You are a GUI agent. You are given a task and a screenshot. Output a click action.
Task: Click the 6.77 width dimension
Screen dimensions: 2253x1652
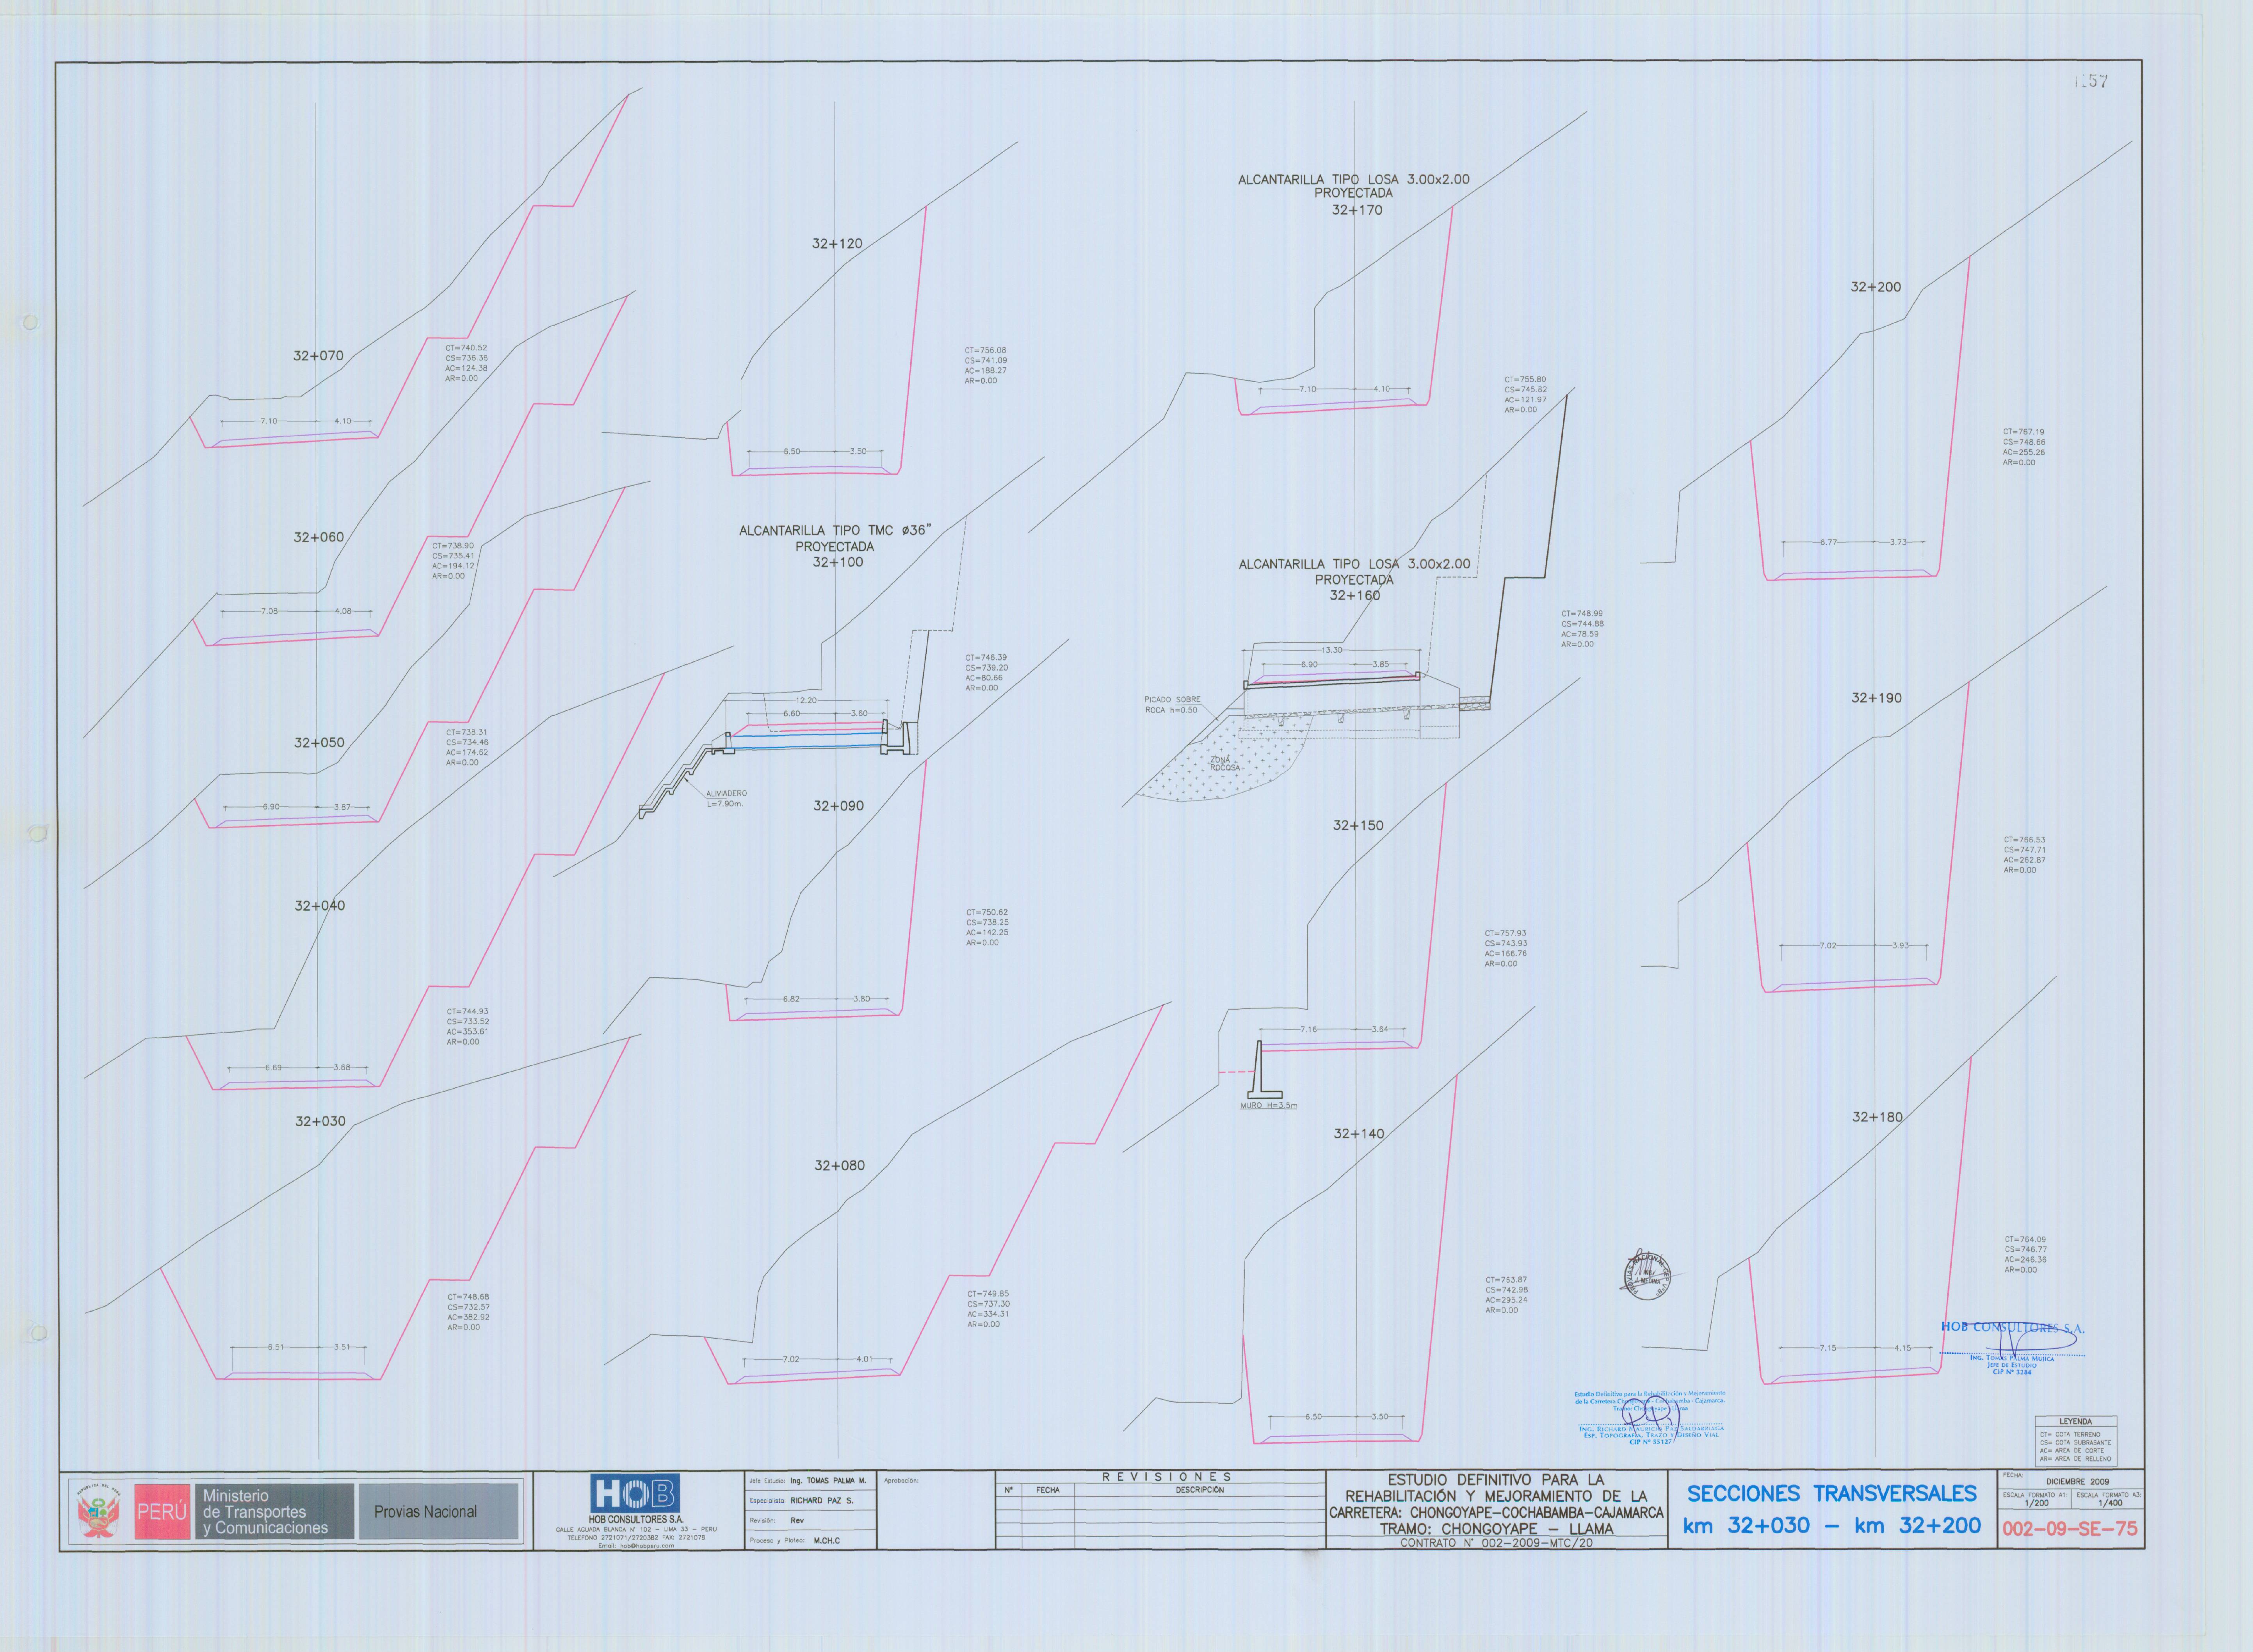(1828, 542)
